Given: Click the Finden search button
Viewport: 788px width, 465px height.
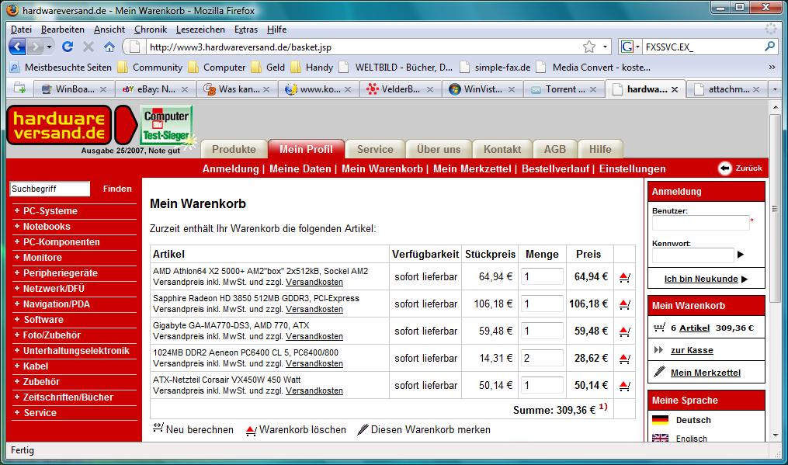Looking at the screenshot, I should coord(117,189).
